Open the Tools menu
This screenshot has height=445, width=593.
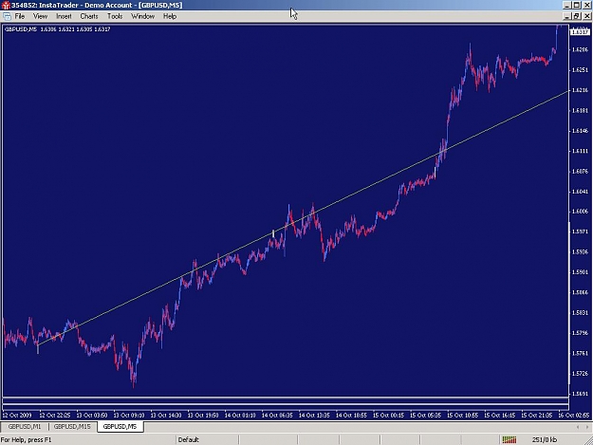pos(115,16)
